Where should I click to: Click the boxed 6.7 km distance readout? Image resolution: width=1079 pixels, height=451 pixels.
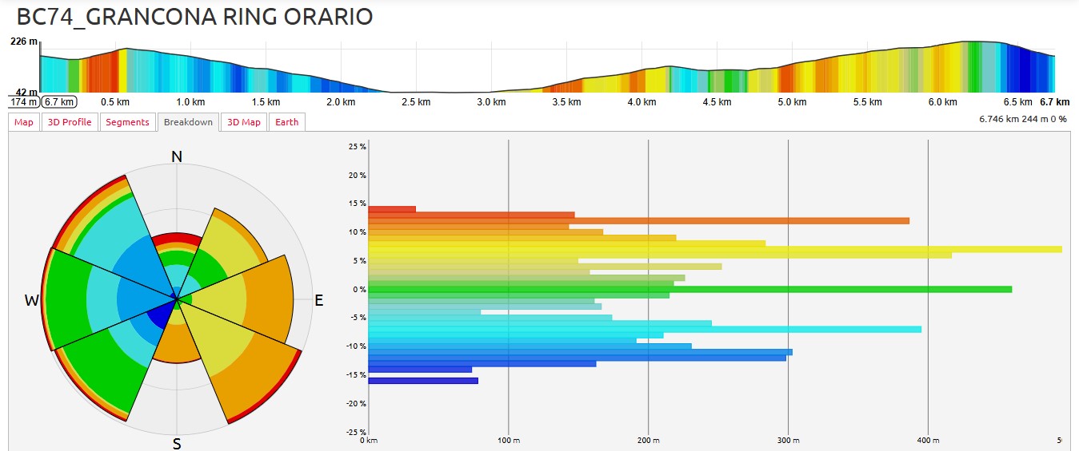tap(58, 102)
